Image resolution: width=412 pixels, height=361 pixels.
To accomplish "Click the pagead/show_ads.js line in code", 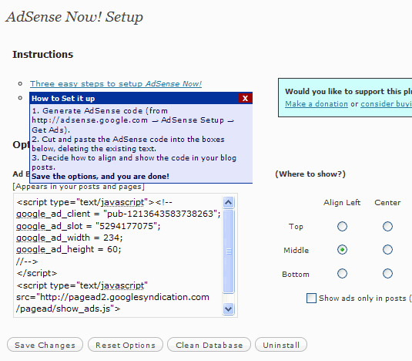I will (x=69, y=309).
